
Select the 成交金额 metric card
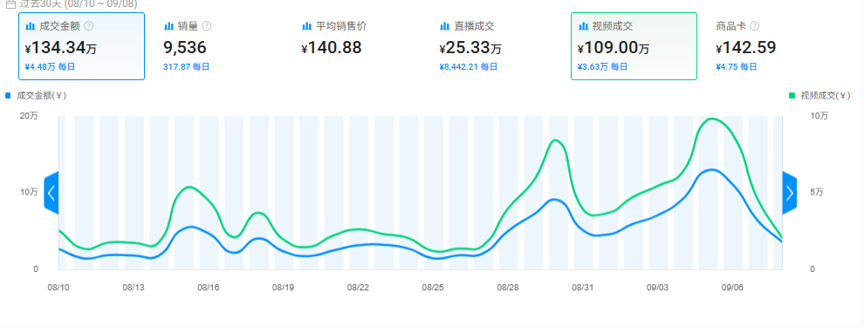point(81,46)
